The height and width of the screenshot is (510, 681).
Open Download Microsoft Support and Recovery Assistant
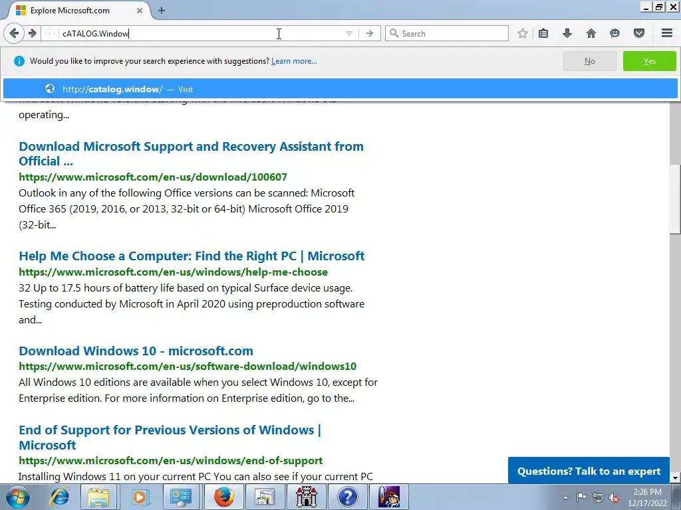coord(191,153)
